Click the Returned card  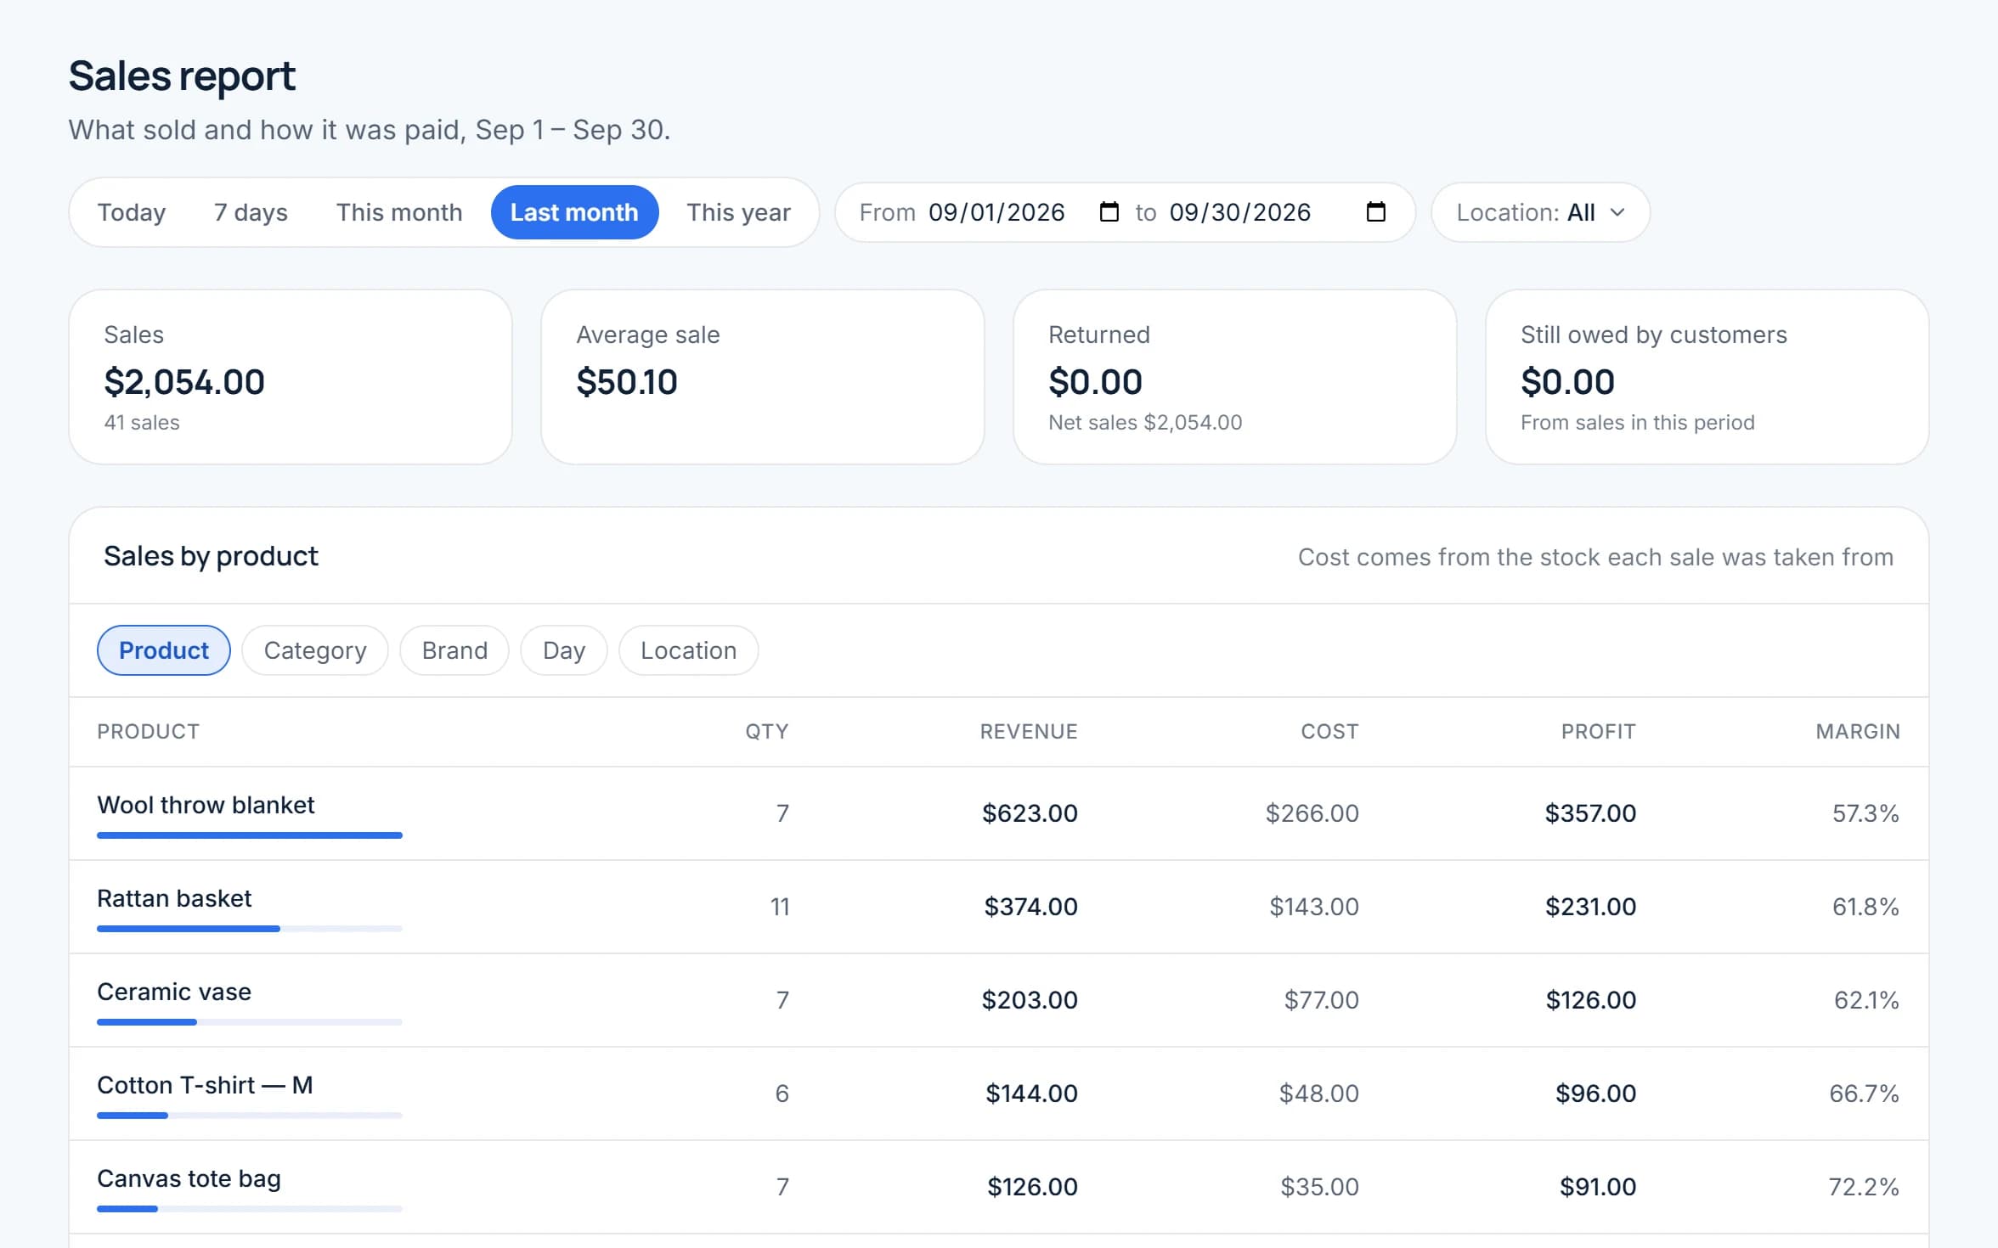tap(1235, 377)
